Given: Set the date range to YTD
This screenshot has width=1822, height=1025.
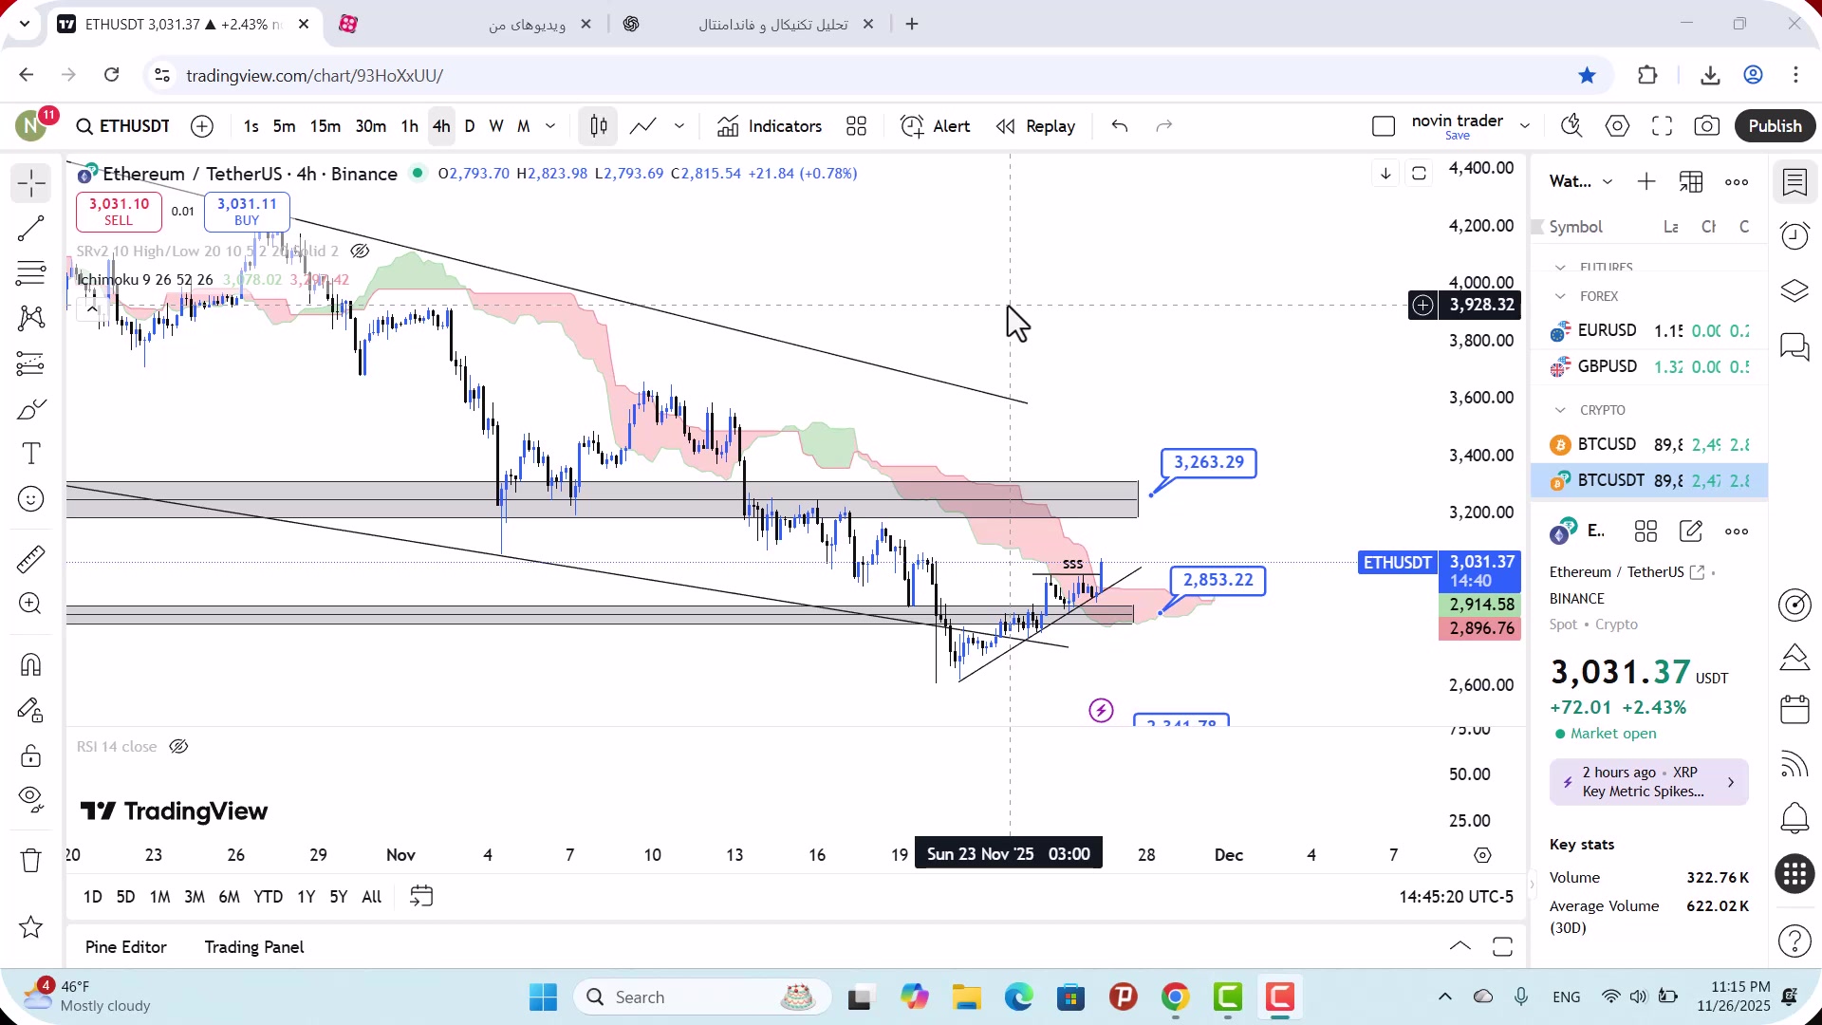Looking at the screenshot, I should (269, 897).
